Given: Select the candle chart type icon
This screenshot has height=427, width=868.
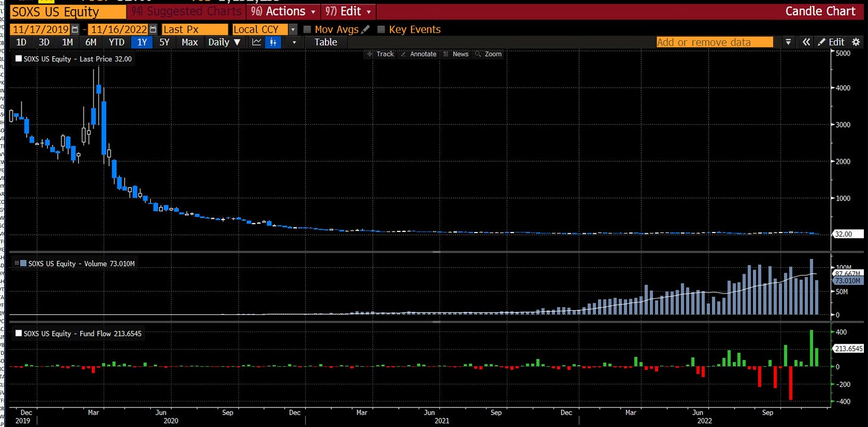Looking at the screenshot, I should point(274,42).
